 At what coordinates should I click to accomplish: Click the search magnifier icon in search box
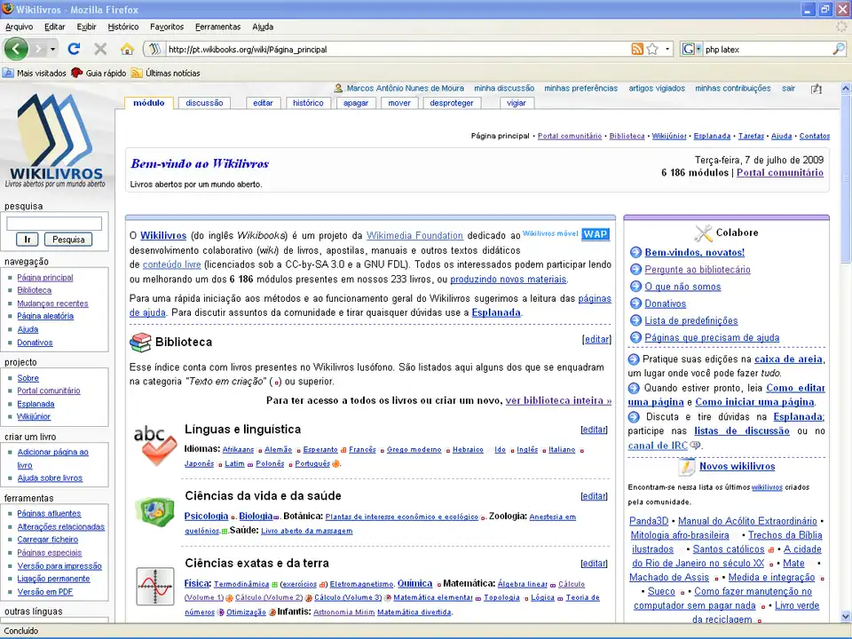pos(839,49)
